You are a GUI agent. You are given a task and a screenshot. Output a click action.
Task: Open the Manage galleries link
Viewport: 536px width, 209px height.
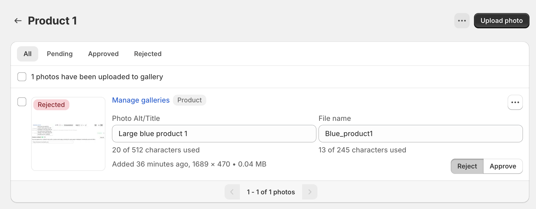pos(141,100)
